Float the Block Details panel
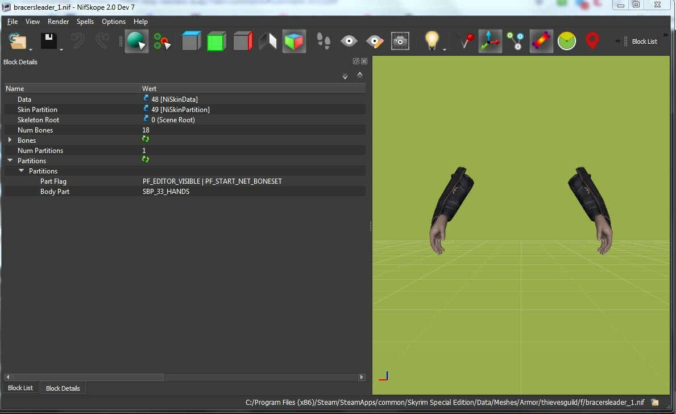Viewport: 676px width, 414px height. pos(356,61)
